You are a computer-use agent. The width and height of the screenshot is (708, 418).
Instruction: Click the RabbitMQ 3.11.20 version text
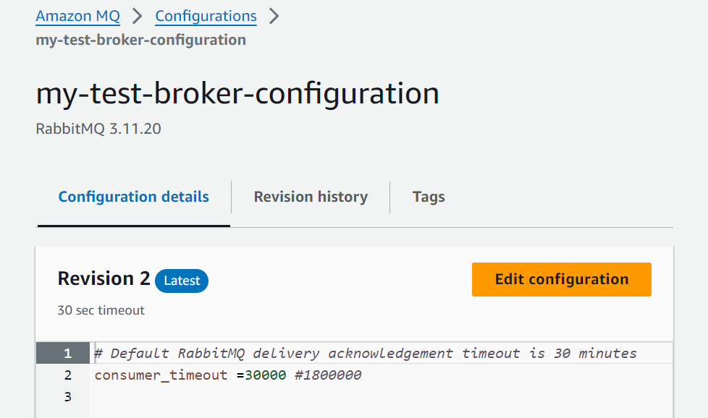tap(98, 129)
